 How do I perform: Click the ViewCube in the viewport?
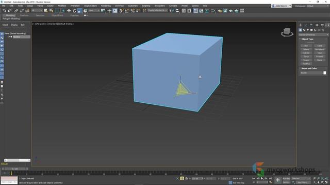tap(287, 32)
